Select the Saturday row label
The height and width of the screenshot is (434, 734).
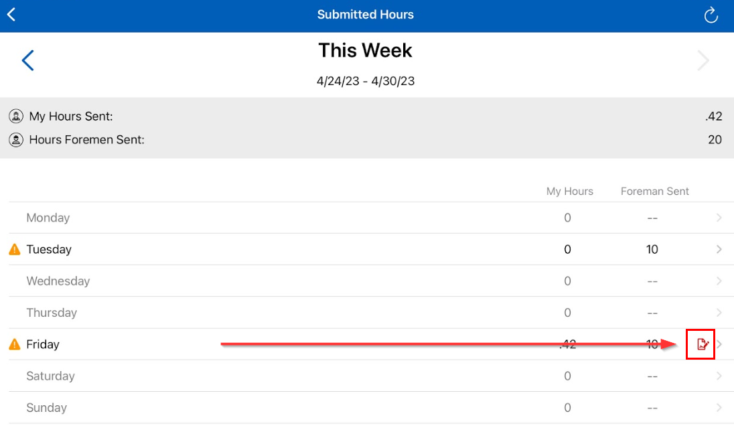tap(50, 376)
